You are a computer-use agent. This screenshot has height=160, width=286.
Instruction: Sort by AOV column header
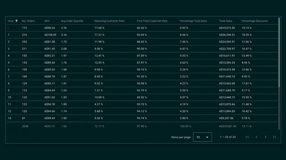tap(47, 21)
